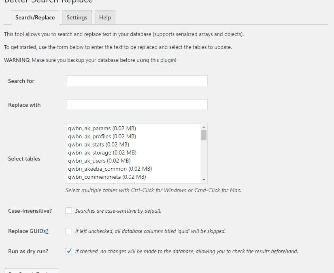Open the Replace GUIDs question mark link
This screenshot has width=334, height=273.
pos(47,231)
